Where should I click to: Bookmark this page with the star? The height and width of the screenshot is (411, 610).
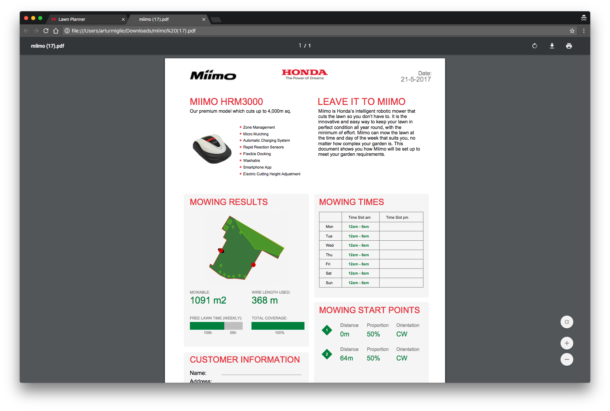click(572, 31)
